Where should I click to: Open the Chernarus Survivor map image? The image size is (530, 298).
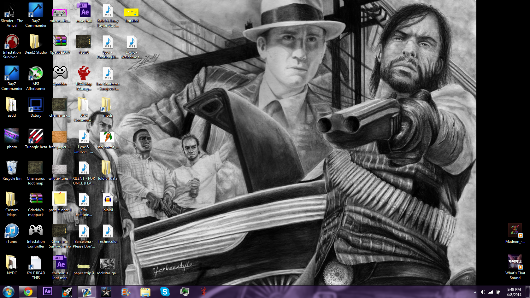(60, 236)
